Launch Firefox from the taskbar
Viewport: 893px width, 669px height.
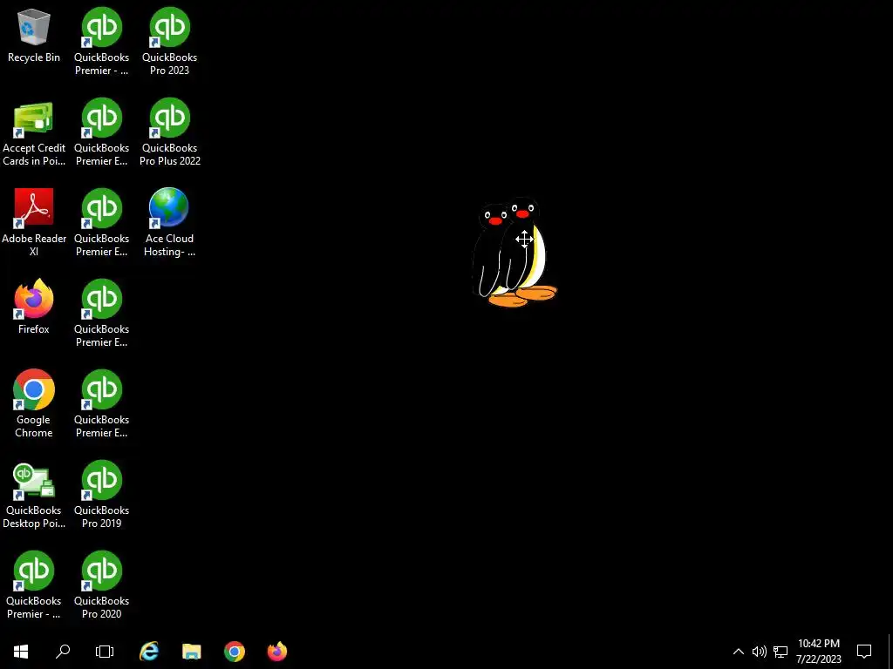pos(277,652)
